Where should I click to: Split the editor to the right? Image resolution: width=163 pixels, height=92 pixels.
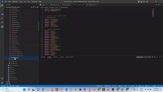tap(159, 5)
